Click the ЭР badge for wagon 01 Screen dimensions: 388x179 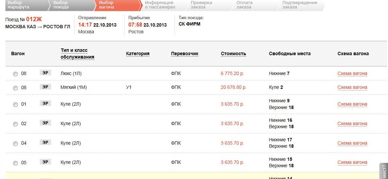(x=45, y=104)
